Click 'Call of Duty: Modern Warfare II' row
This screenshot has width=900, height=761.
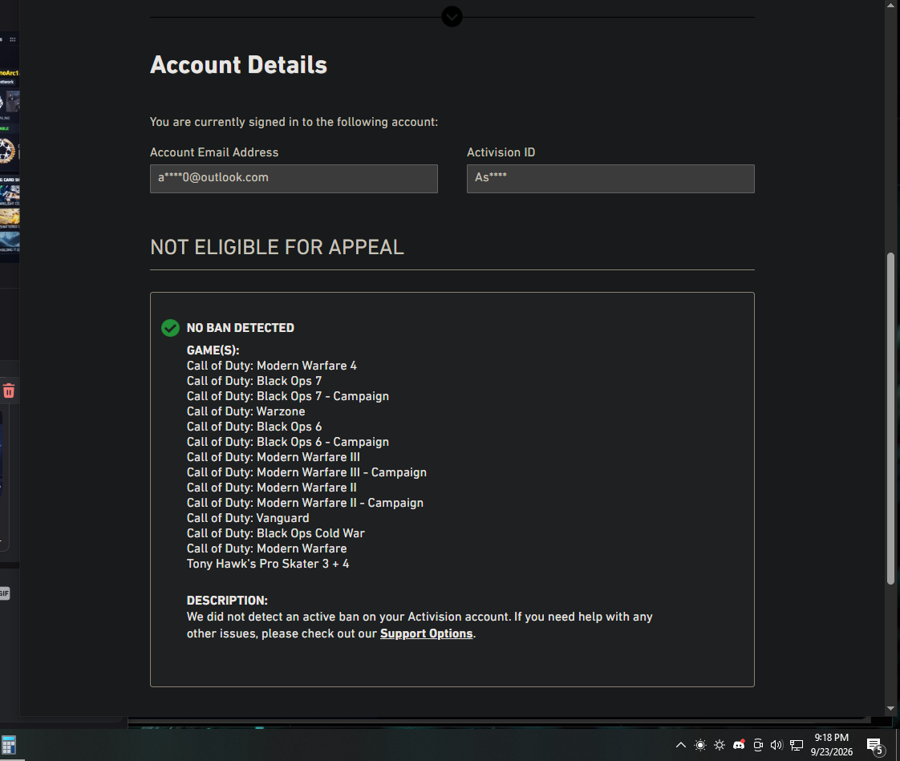click(271, 488)
